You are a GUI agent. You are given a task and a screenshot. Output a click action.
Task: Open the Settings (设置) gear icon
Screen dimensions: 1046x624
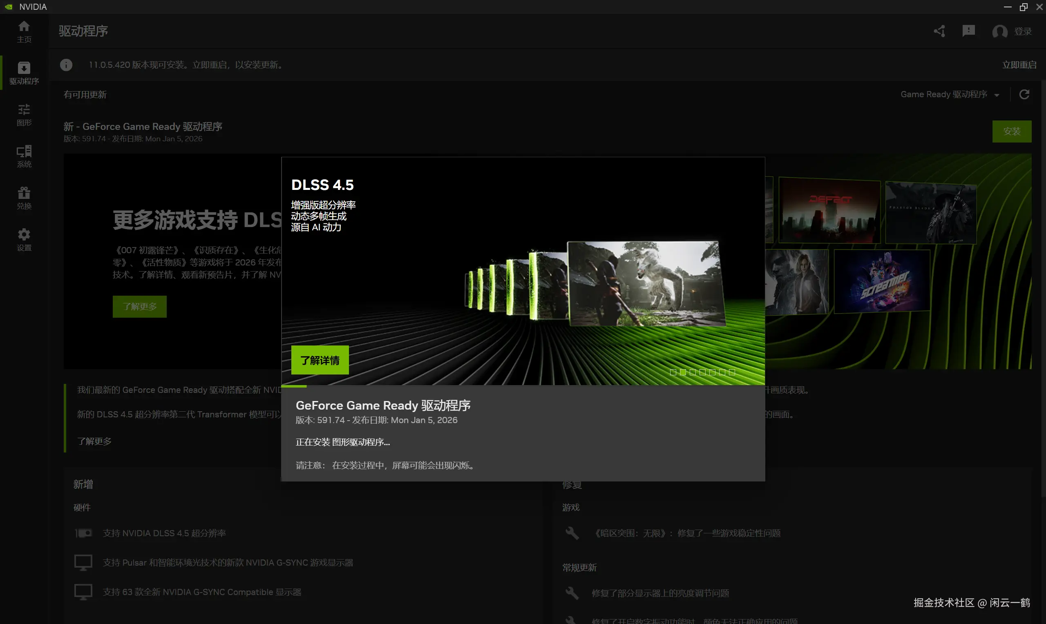24,239
